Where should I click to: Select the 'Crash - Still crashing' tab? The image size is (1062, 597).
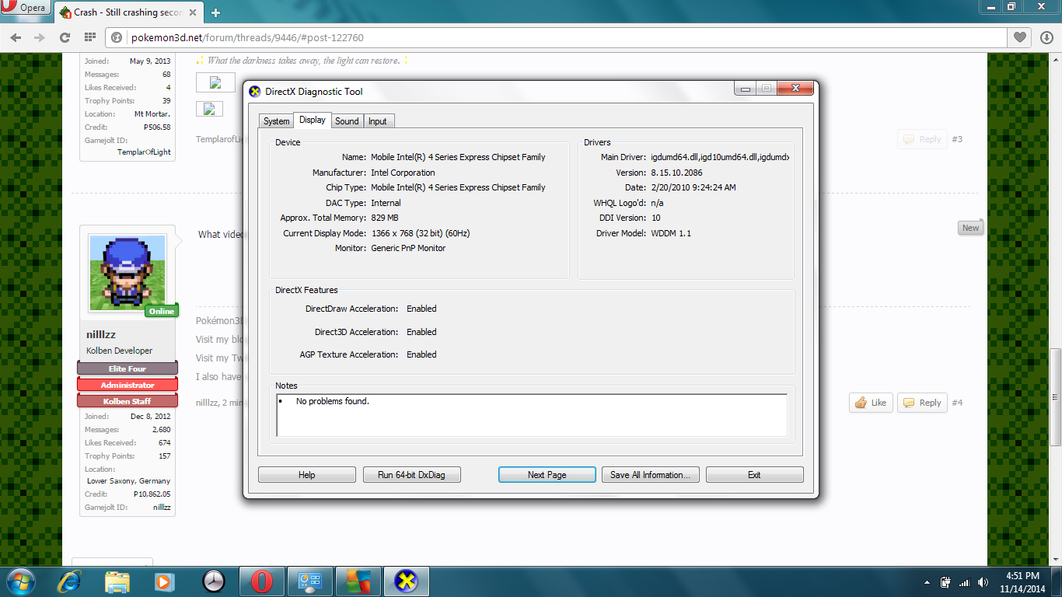128,12
